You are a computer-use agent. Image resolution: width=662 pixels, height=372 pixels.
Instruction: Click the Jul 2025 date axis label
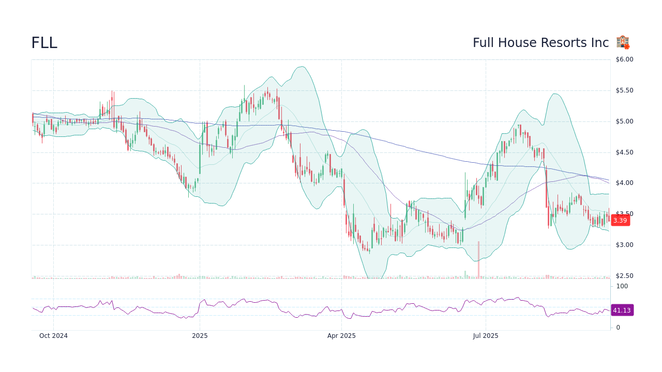[x=486, y=336]
